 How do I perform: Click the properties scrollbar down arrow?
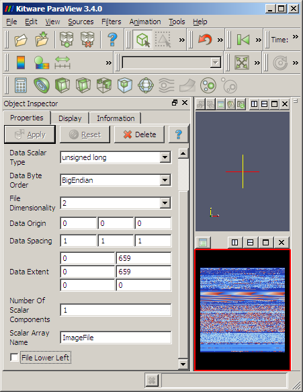[x=183, y=364]
